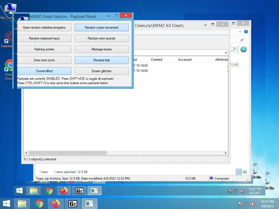Launch Chrome from the lowest taskbar

click(39, 204)
